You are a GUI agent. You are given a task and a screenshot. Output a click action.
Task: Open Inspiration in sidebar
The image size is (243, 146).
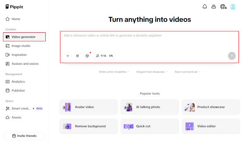coord(24,55)
